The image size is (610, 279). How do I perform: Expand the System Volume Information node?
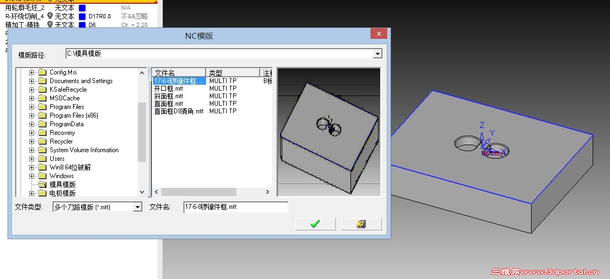pos(31,150)
